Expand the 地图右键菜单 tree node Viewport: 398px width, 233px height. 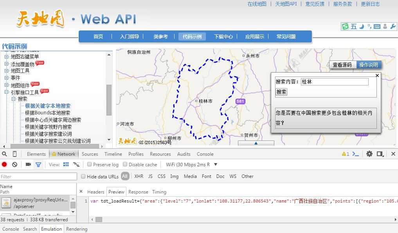[x=6, y=57]
